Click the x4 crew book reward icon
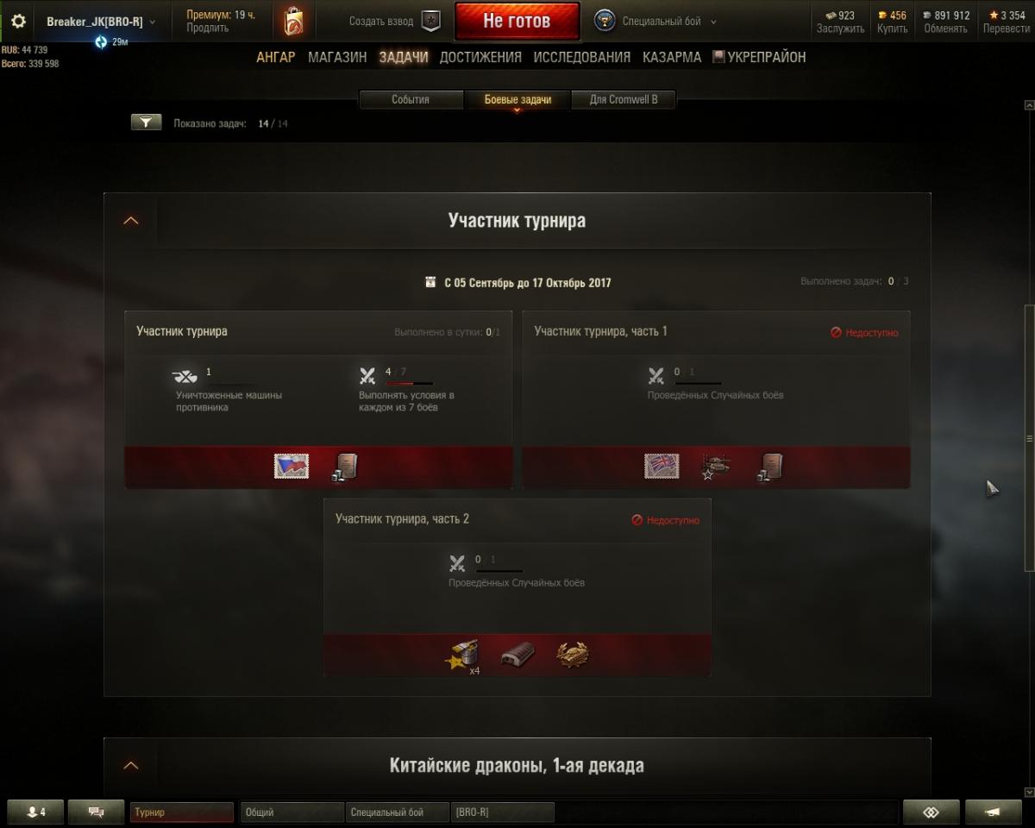Viewport: 1035px width, 828px height. [462, 656]
